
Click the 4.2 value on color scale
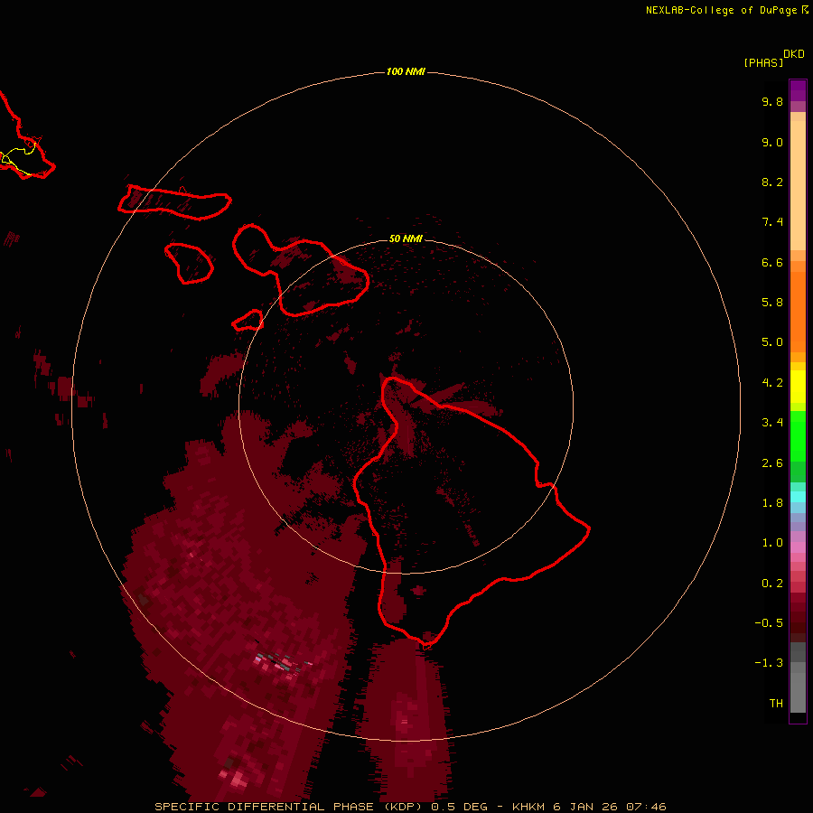click(772, 383)
